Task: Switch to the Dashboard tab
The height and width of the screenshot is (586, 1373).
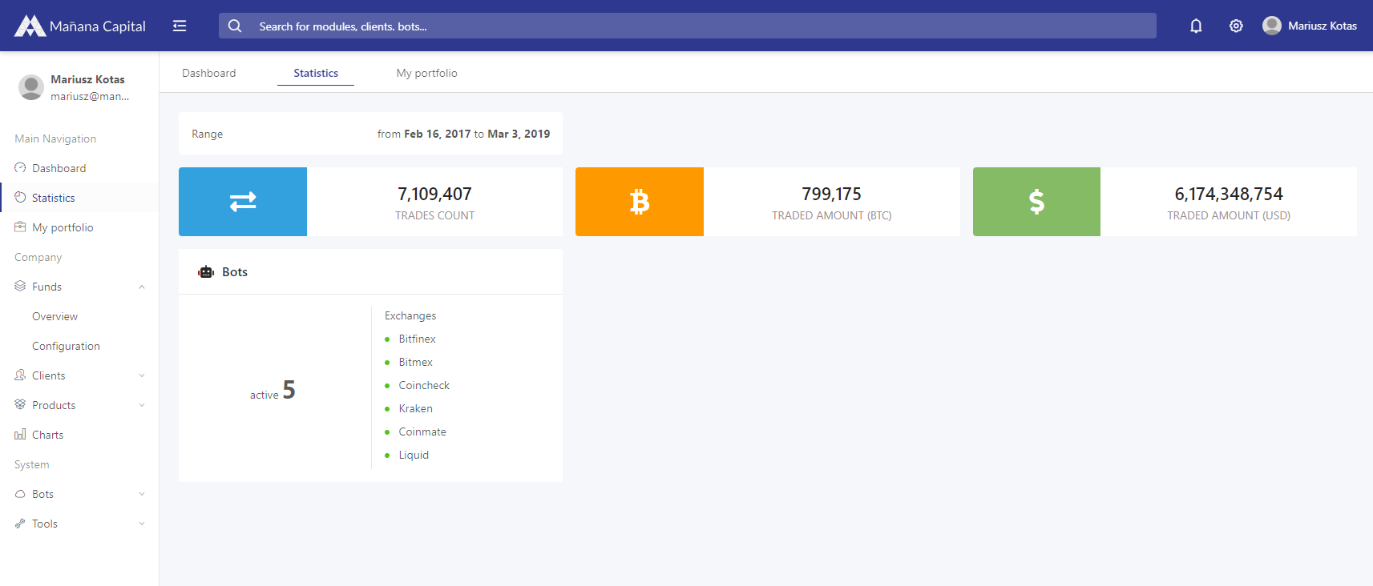Action: pyautogui.click(x=209, y=73)
